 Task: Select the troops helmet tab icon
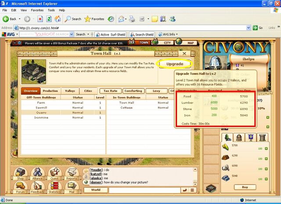239,138
